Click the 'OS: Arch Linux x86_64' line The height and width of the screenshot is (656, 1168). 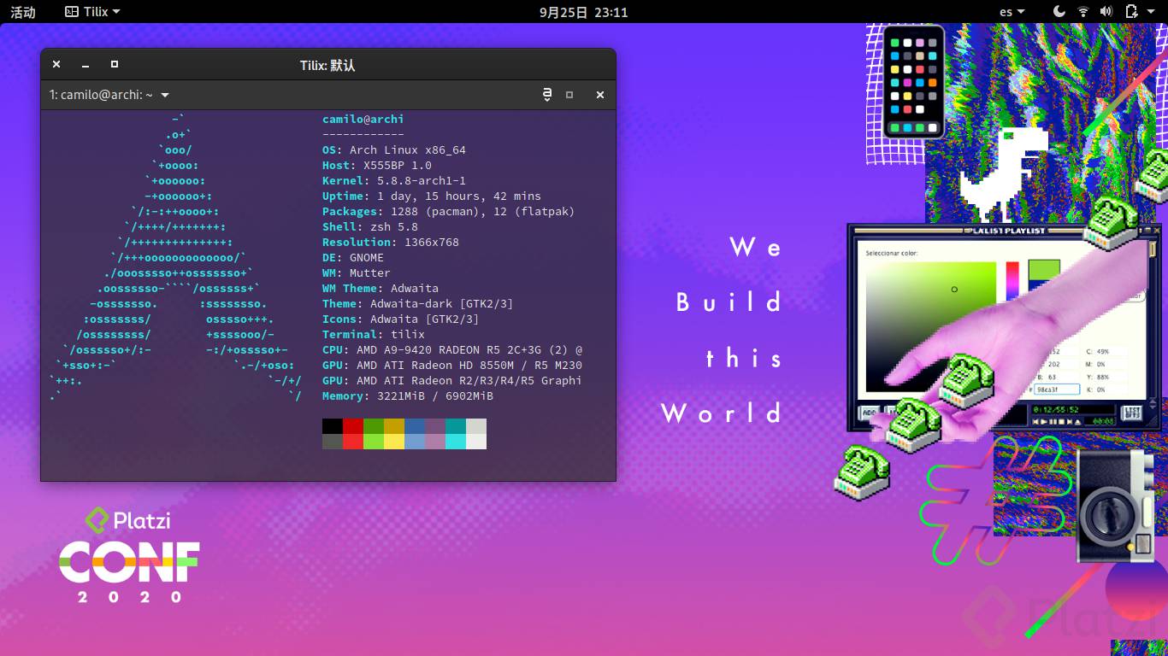coord(394,149)
